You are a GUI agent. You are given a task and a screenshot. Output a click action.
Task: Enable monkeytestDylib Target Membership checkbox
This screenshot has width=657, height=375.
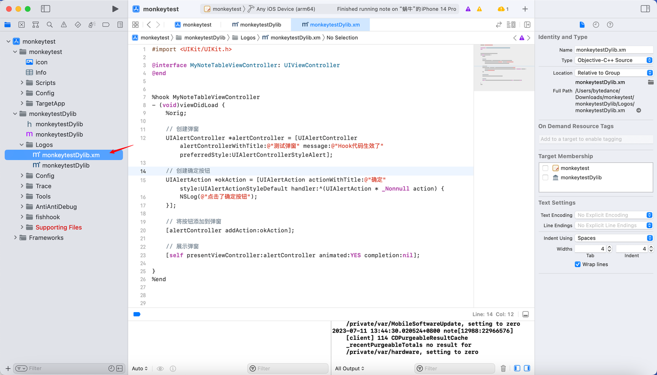coord(546,177)
